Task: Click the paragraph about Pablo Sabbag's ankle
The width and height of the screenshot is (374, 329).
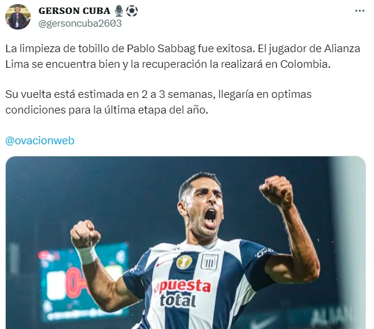Action: click(183, 56)
